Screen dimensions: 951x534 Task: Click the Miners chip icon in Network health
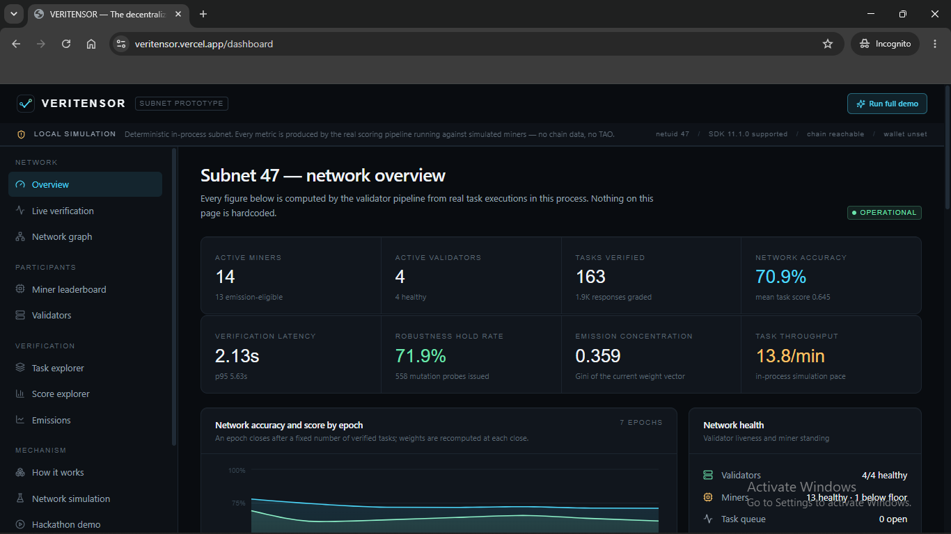point(709,497)
